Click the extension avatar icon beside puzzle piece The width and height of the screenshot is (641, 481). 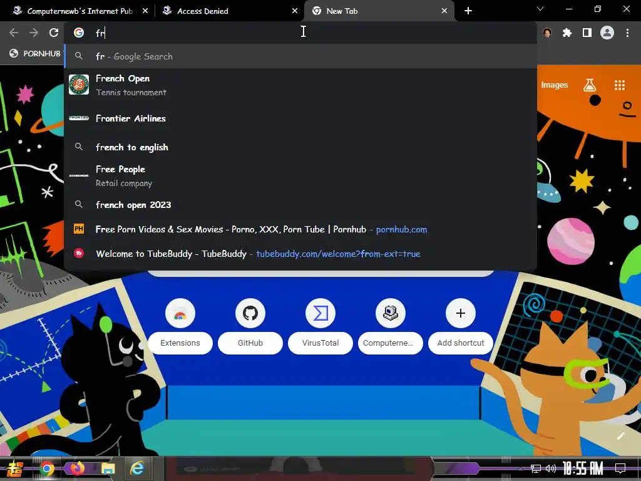click(x=547, y=33)
